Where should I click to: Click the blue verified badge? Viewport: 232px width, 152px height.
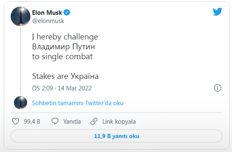coord(67,12)
